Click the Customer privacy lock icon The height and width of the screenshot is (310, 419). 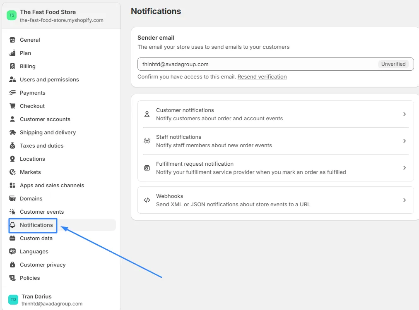pyautogui.click(x=12, y=265)
